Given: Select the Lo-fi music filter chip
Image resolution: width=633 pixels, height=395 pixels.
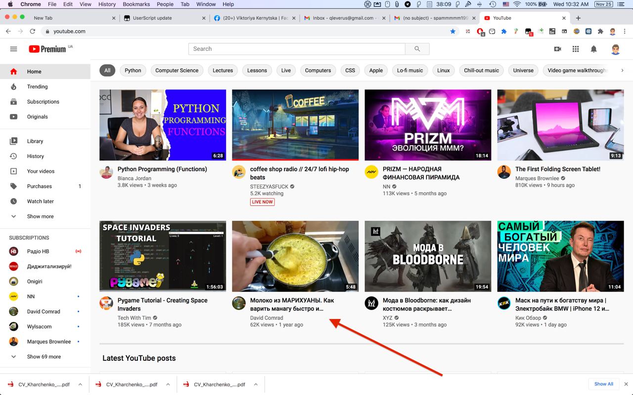Looking at the screenshot, I should pyautogui.click(x=410, y=70).
